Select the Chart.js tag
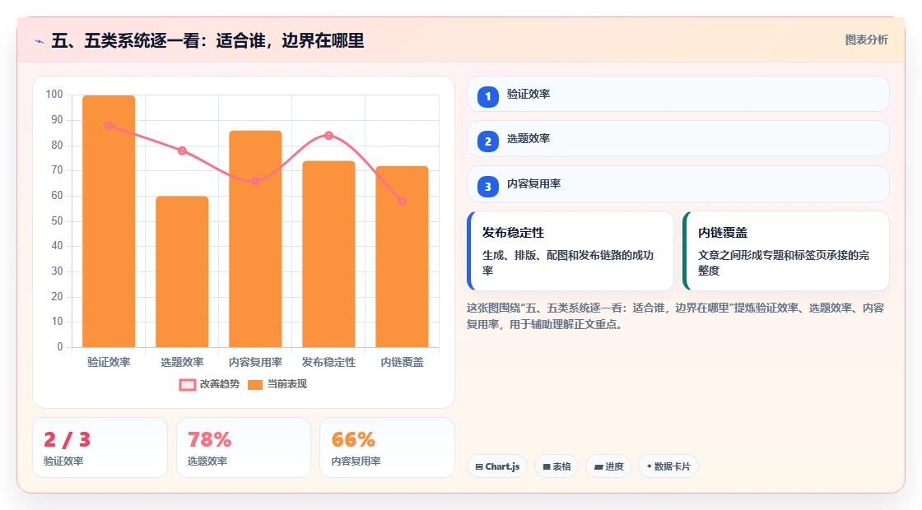This screenshot has height=510, width=922. click(x=497, y=466)
